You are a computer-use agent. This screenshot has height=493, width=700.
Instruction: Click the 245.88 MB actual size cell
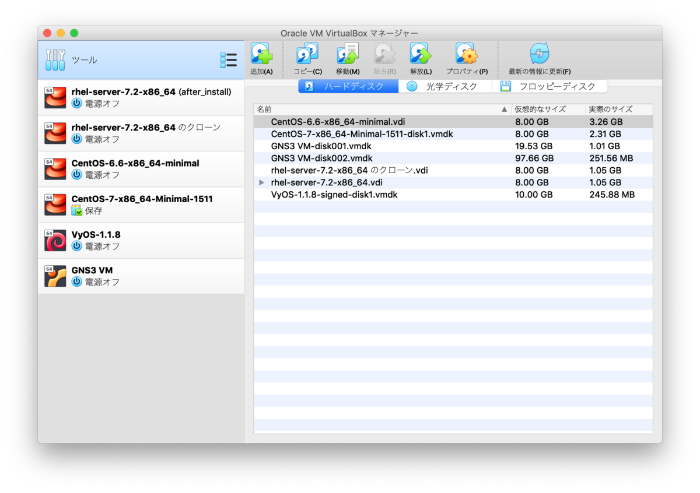[x=612, y=195]
